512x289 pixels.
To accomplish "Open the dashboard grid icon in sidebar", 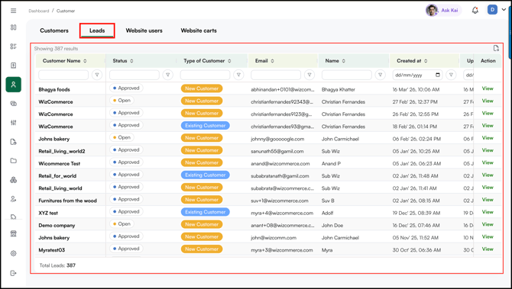I will point(14,27).
